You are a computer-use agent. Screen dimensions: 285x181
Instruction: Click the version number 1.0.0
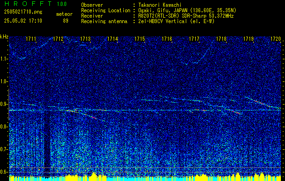(x=62, y=4)
